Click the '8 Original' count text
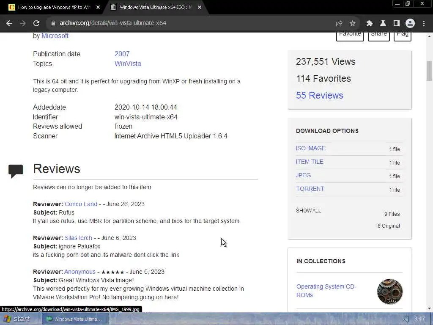 (389, 226)
